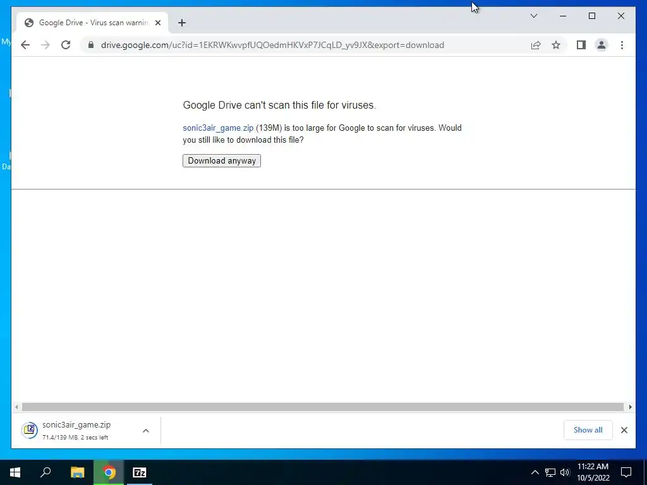Open the notification center
Image resolution: width=647 pixels, height=485 pixels.
pyautogui.click(x=626, y=472)
